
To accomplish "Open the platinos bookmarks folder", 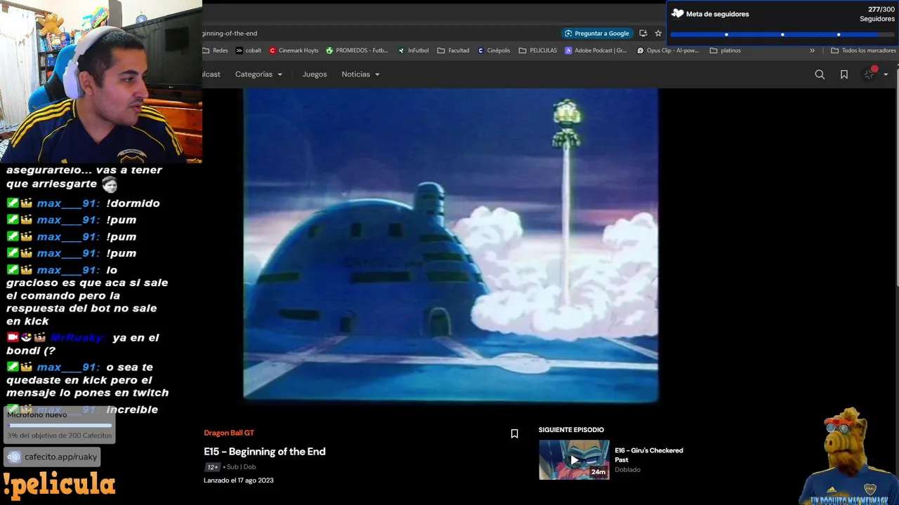I will [726, 50].
